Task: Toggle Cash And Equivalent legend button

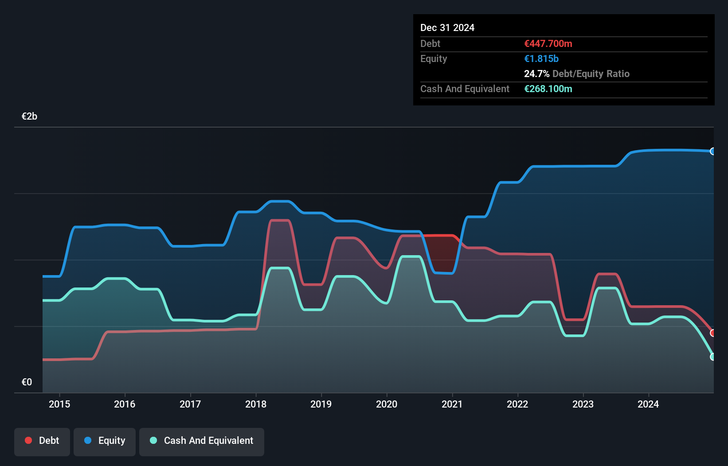Action: 202,442
